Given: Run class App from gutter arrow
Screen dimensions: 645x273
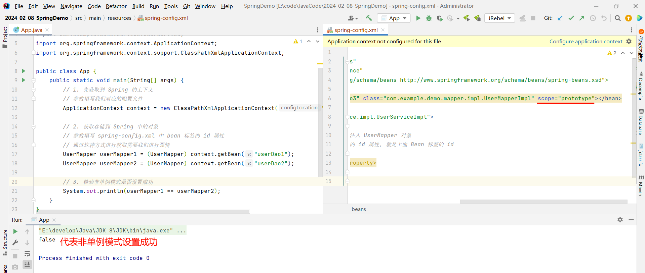Looking at the screenshot, I should coord(24,71).
